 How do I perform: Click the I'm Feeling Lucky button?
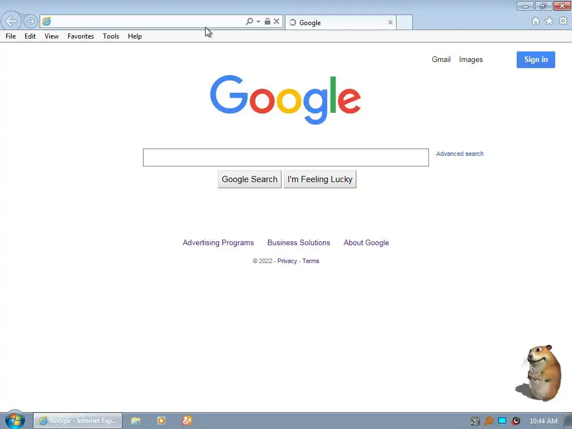coord(320,179)
